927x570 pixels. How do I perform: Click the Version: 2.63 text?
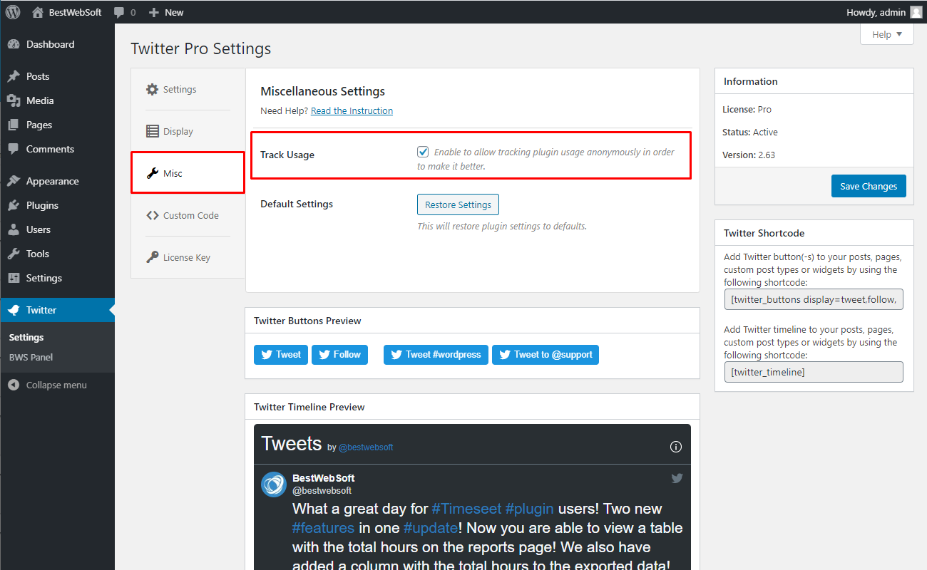pos(749,155)
